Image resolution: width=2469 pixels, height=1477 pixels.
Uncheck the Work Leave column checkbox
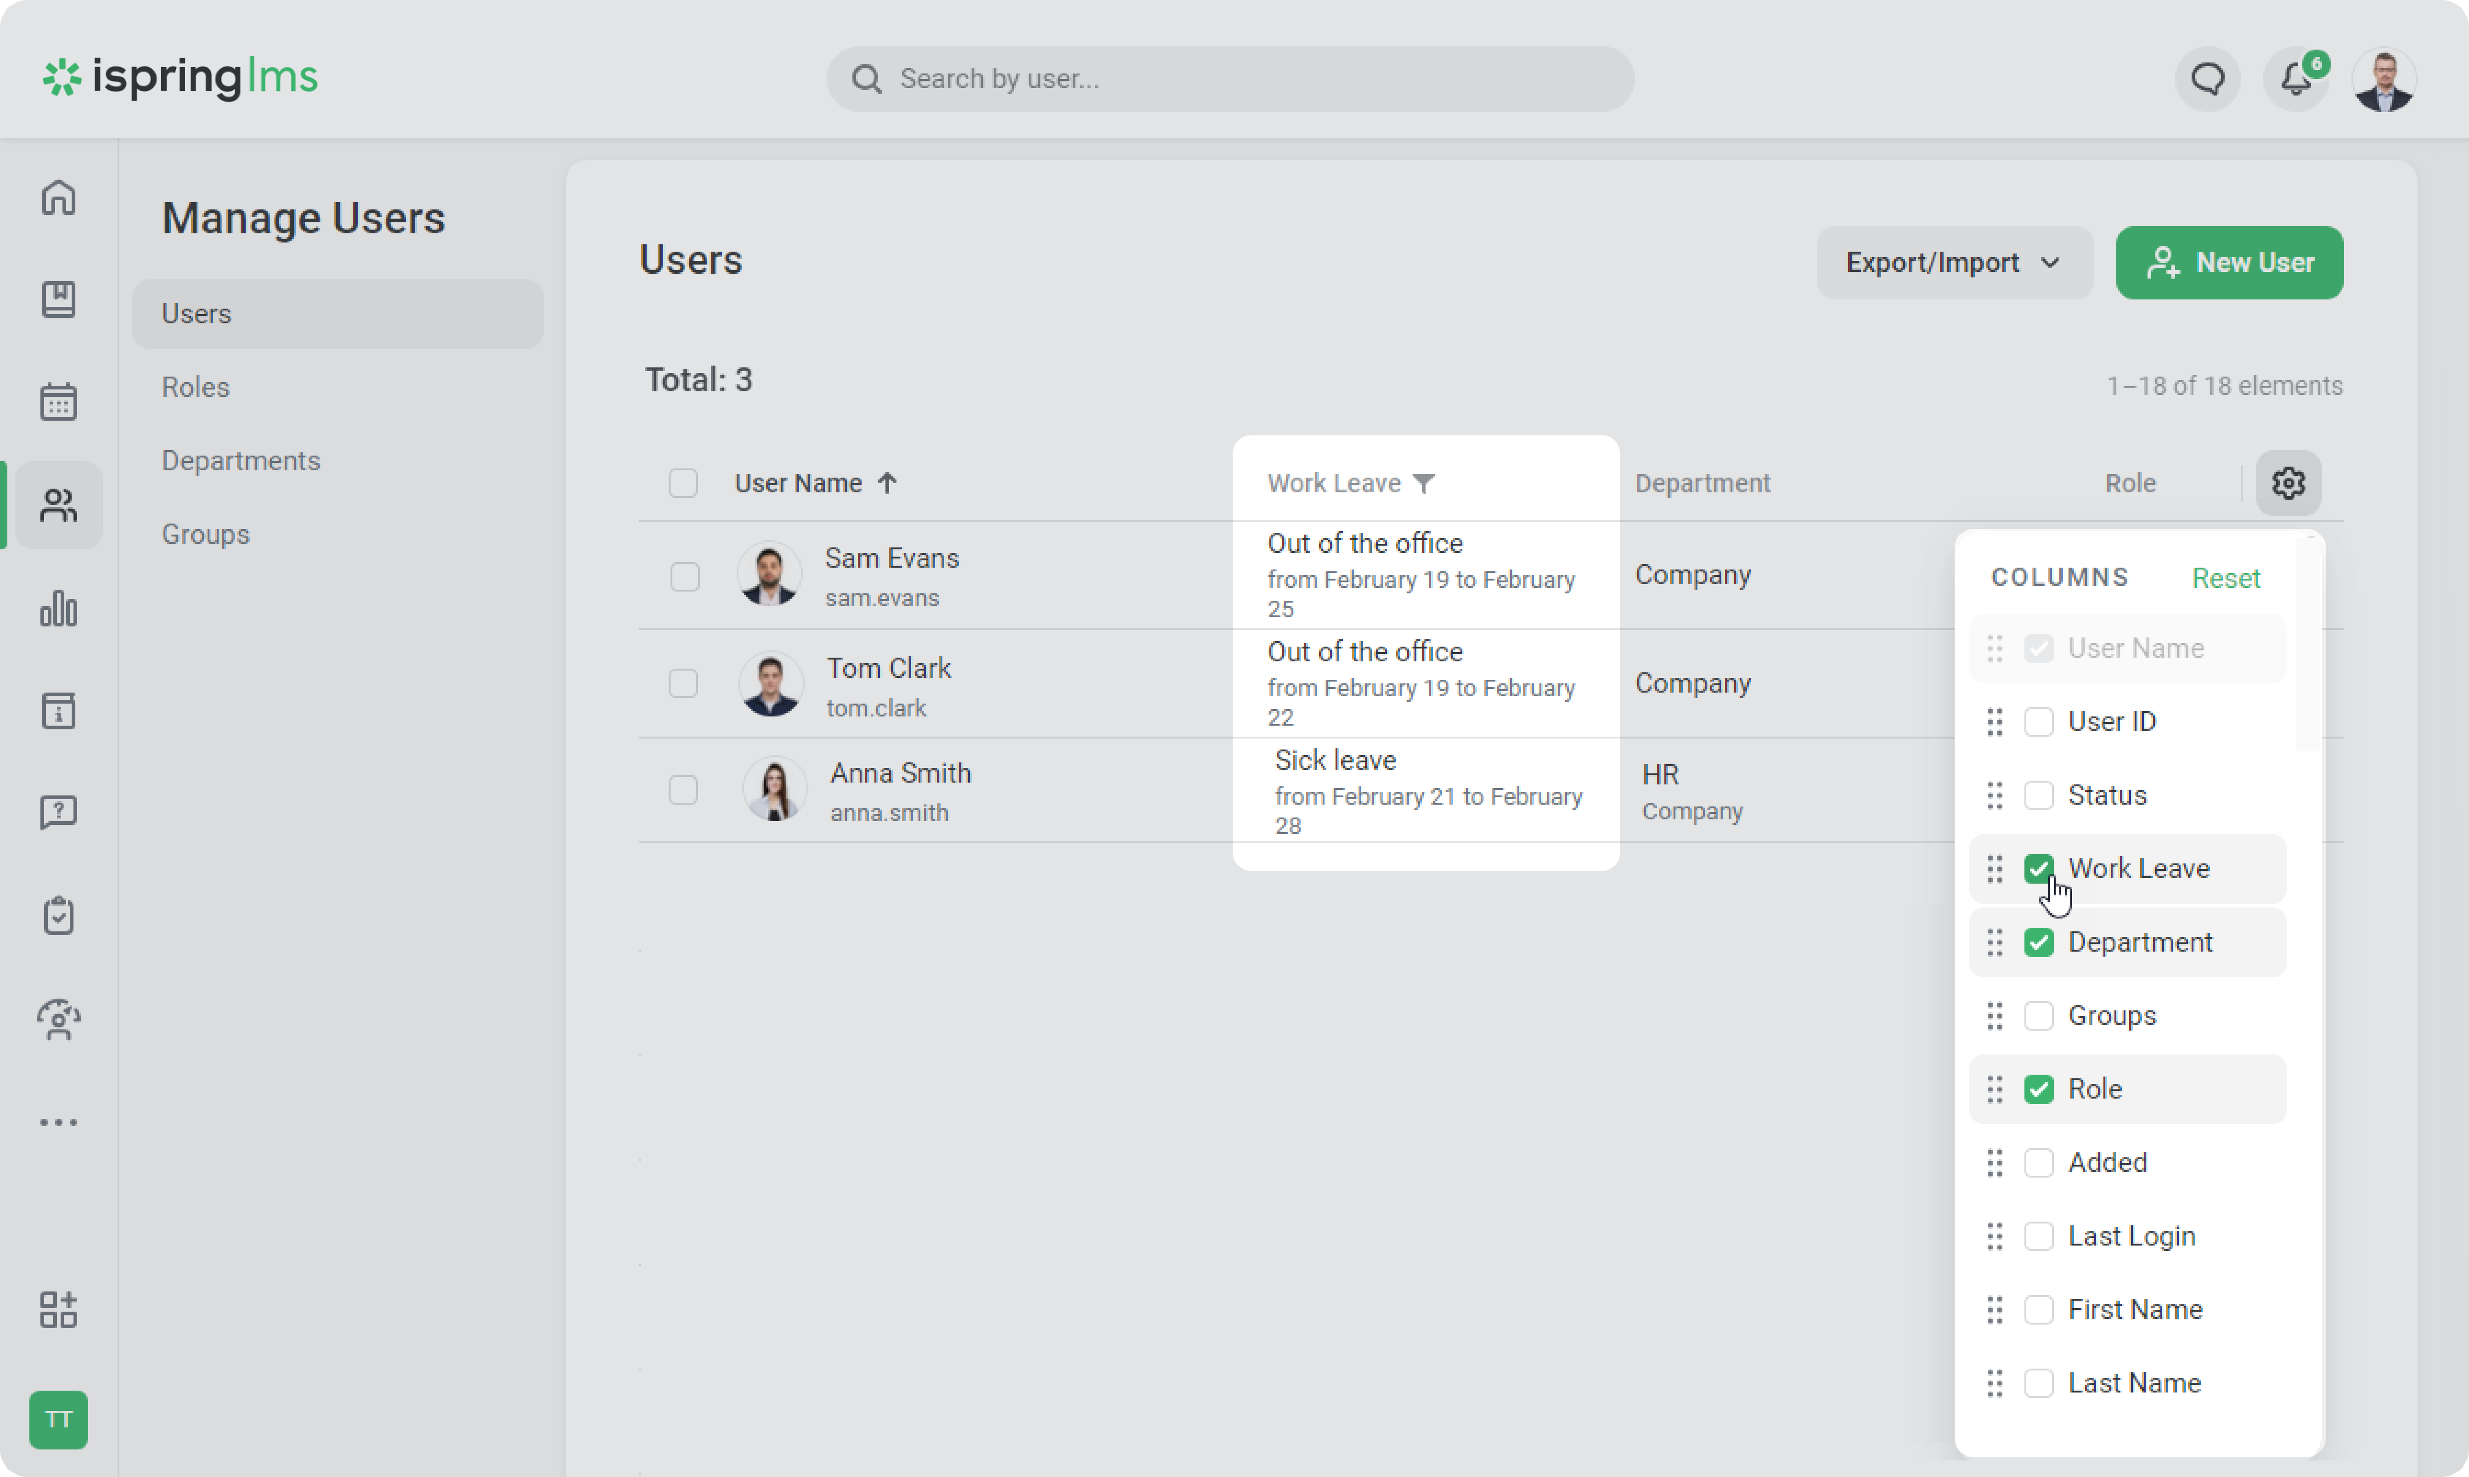[x=2038, y=868]
